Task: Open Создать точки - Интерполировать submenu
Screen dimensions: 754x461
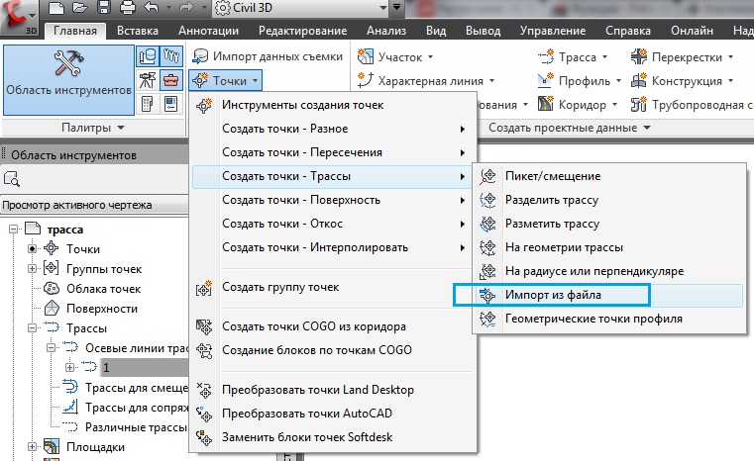Action: tap(333, 247)
